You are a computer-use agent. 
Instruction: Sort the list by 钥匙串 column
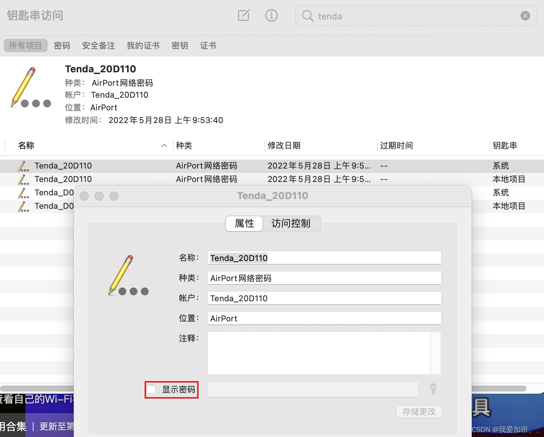point(517,145)
